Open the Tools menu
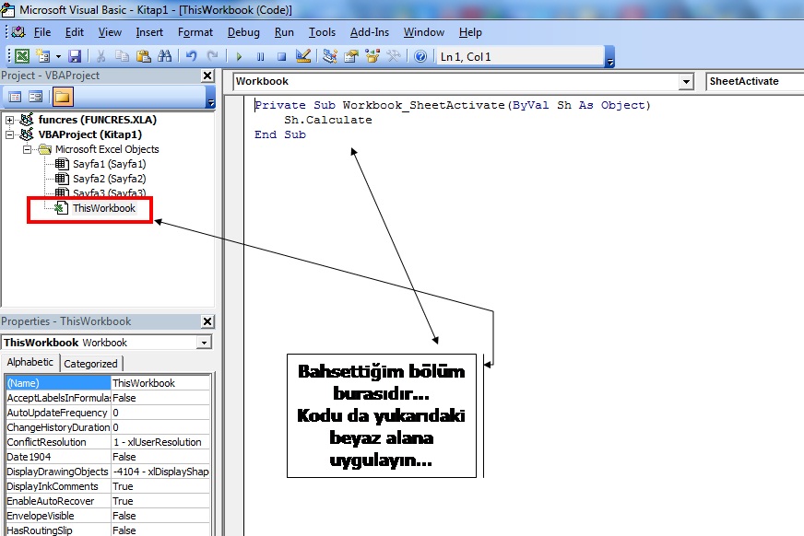The height and width of the screenshot is (536, 804). tap(322, 32)
